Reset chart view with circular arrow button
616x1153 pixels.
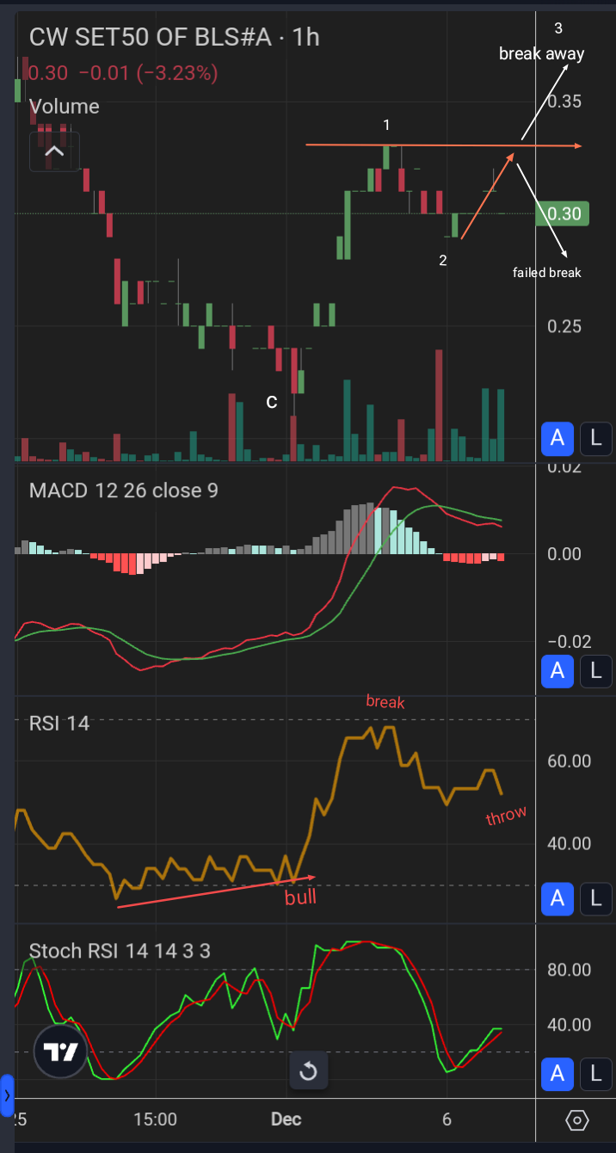pyautogui.click(x=308, y=1071)
